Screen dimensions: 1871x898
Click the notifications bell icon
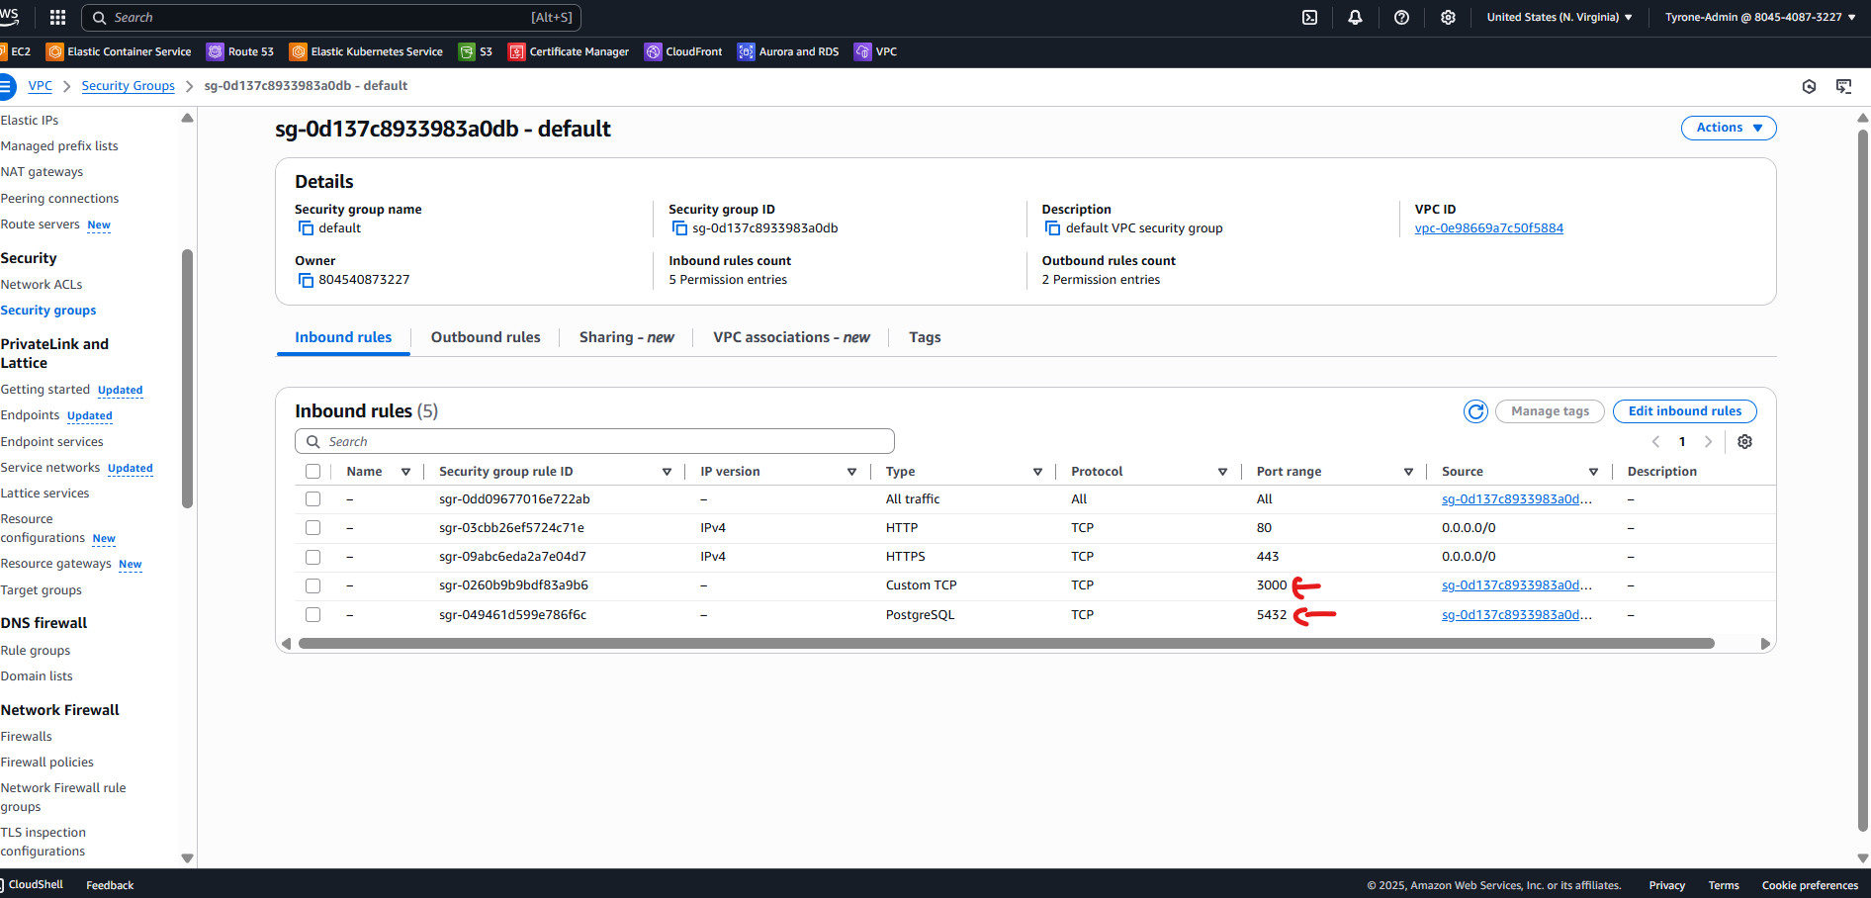tap(1355, 17)
